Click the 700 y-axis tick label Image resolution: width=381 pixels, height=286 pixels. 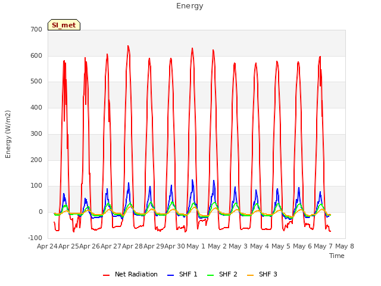click(36, 29)
